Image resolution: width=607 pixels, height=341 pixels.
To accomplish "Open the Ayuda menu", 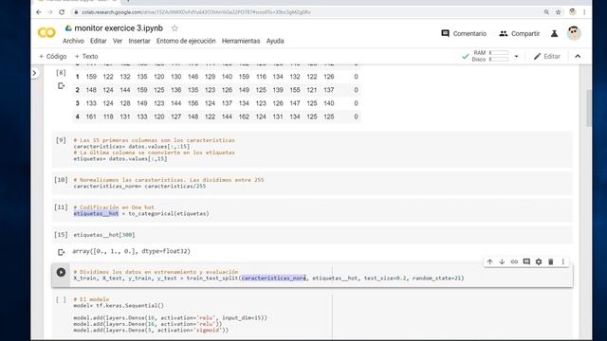I will click(x=275, y=41).
